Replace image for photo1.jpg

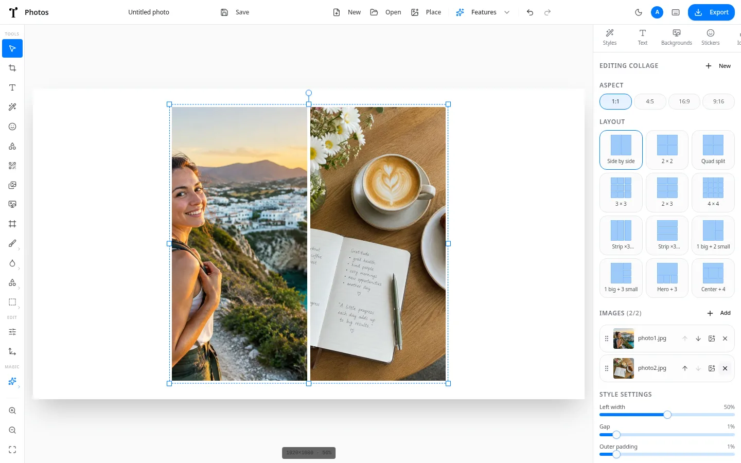[x=712, y=339]
